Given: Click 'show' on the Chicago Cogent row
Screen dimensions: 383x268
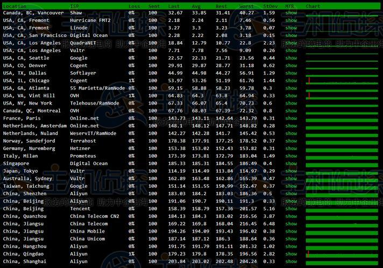Looking at the screenshot, I should click(291, 81).
